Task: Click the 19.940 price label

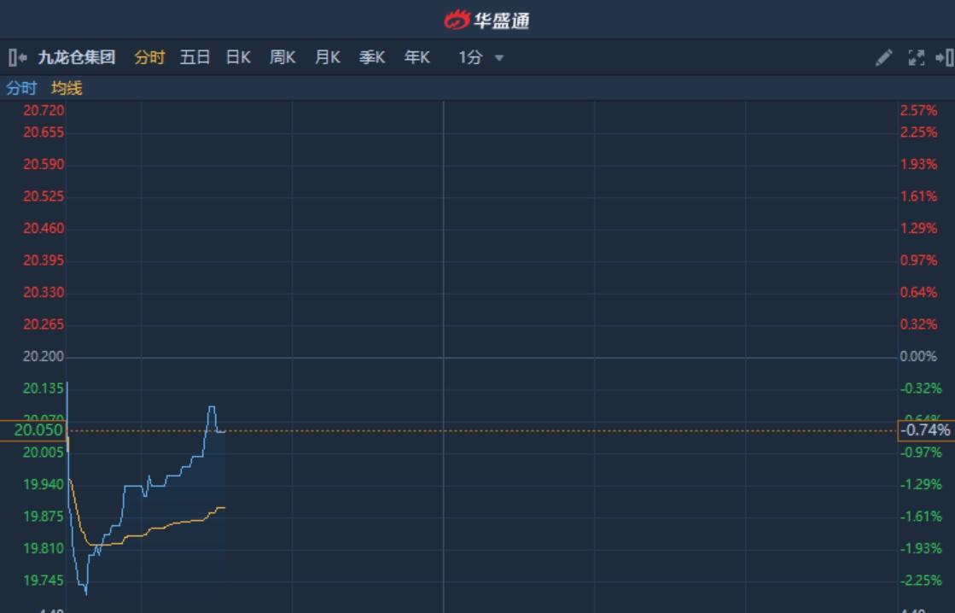Action: pos(44,484)
